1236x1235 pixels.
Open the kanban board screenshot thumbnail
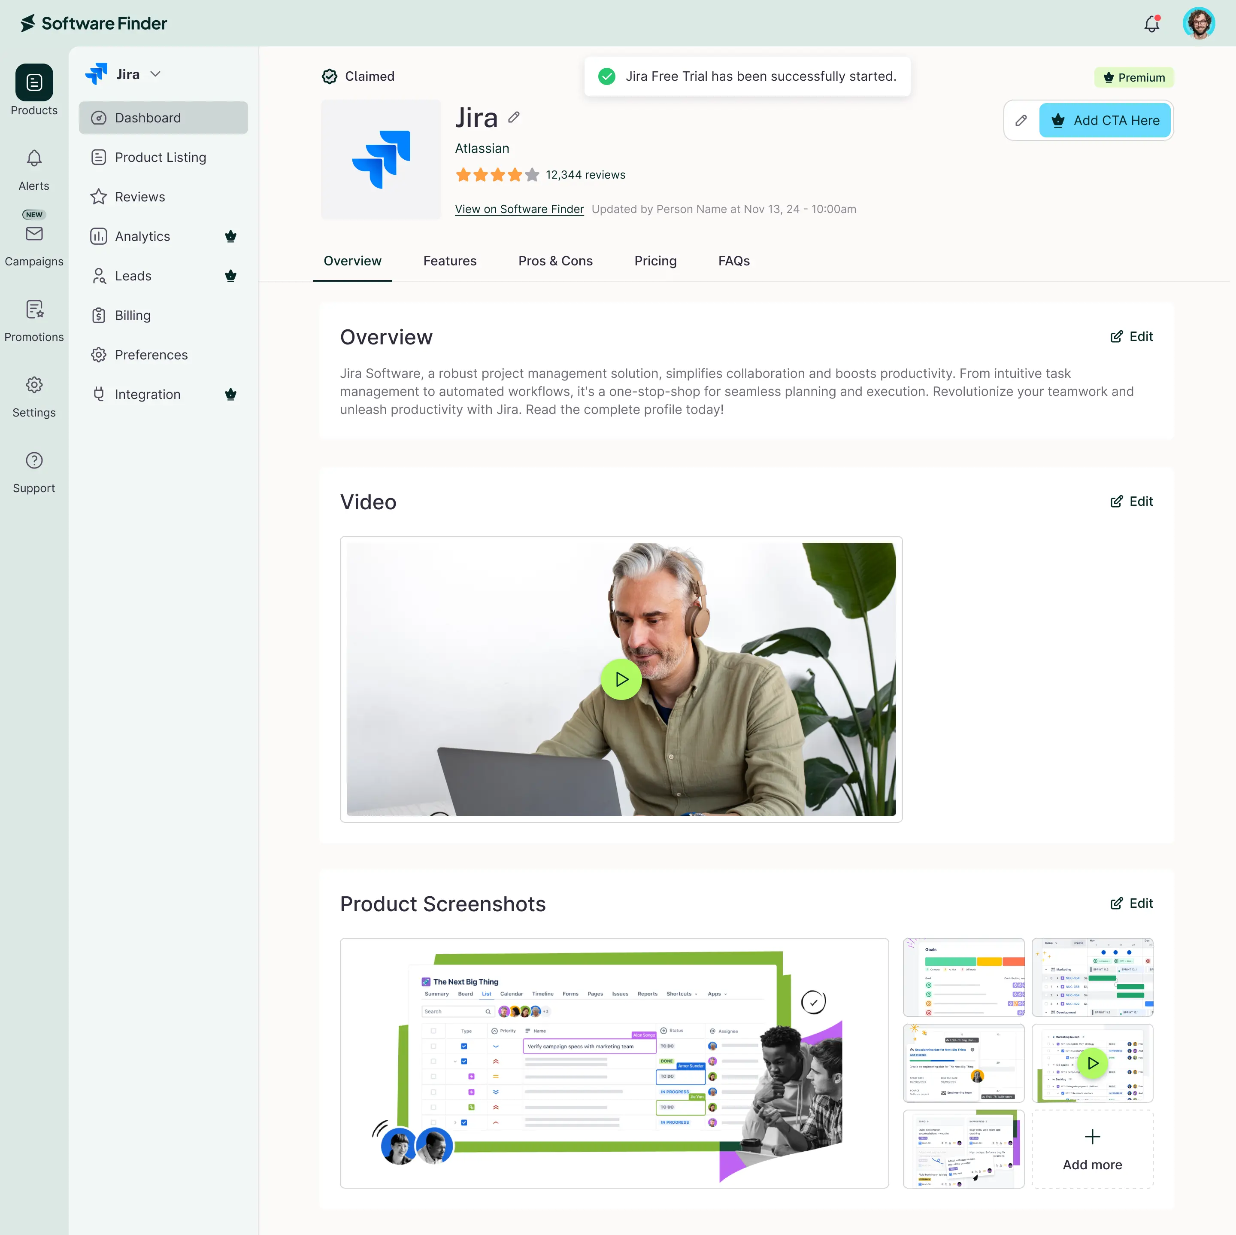963,1149
